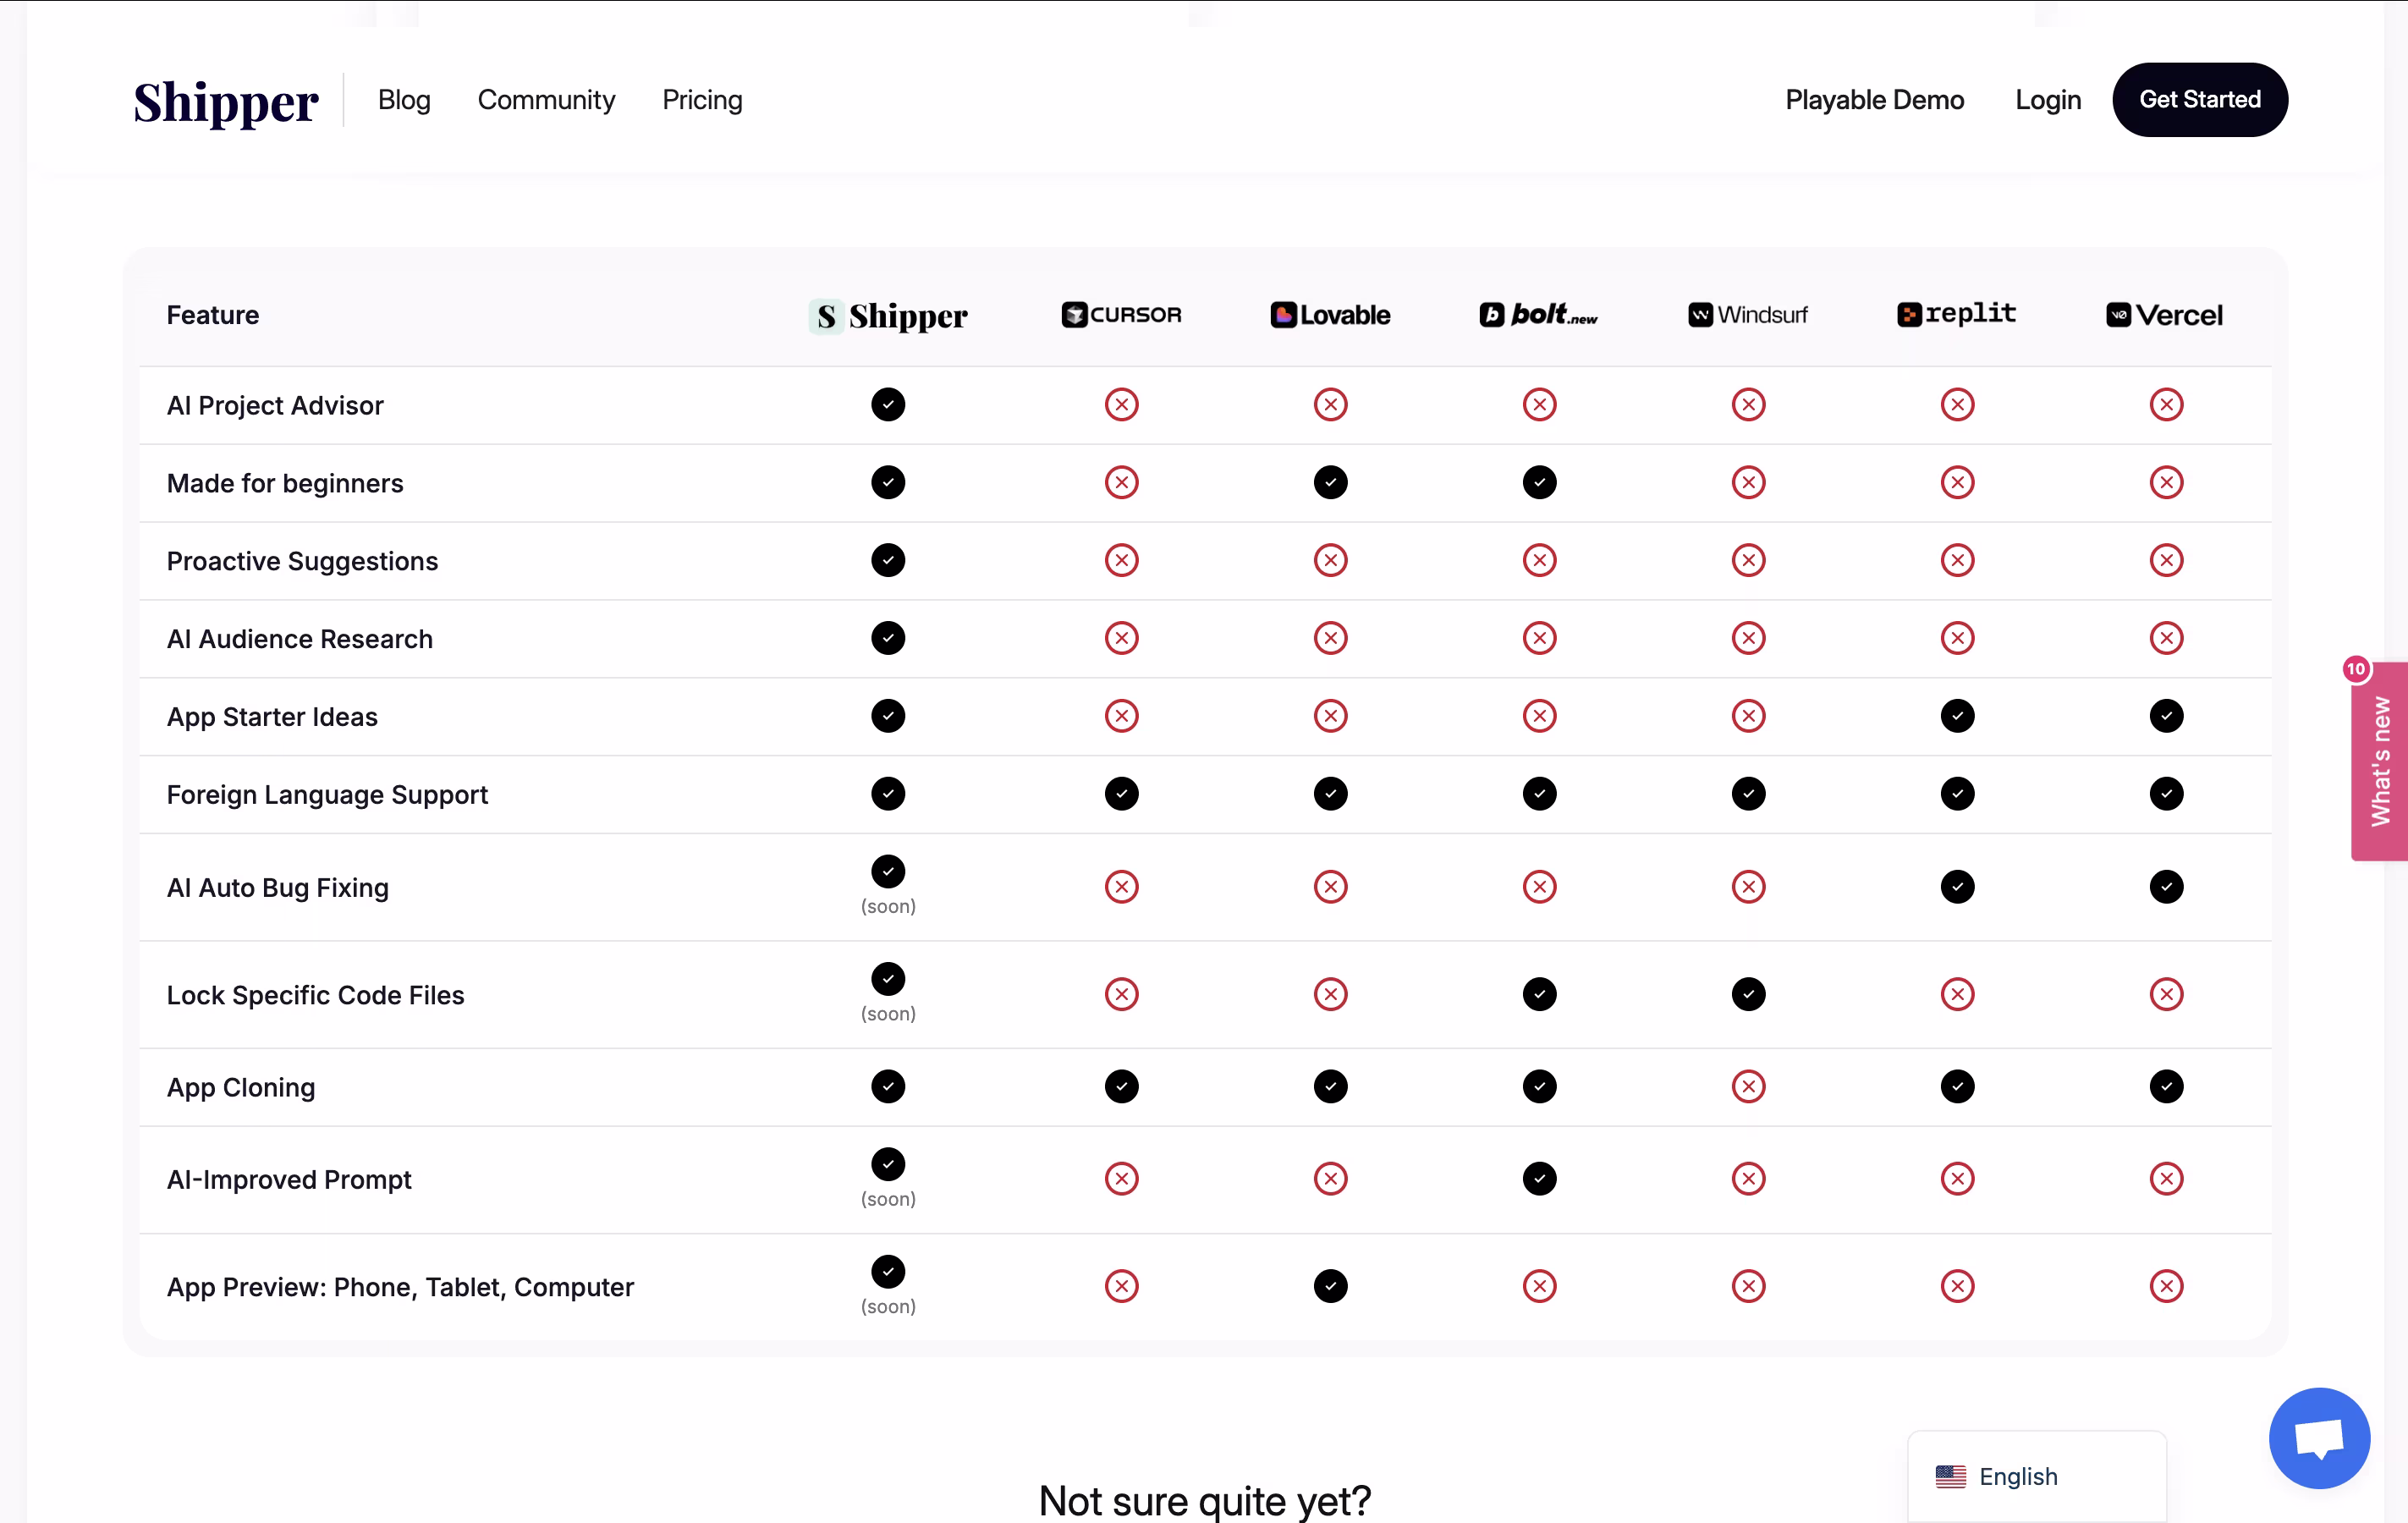Open the Blog menu item
The width and height of the screenshot is (2408, 1523).
point(404,100)
